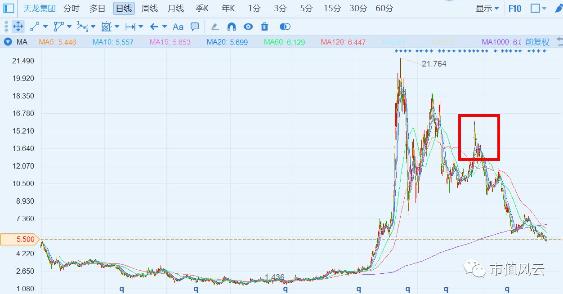Delete drawings with the trash icon
This screenshot has height=294, width=563.
pyautogui.click(x=265, y=27)
